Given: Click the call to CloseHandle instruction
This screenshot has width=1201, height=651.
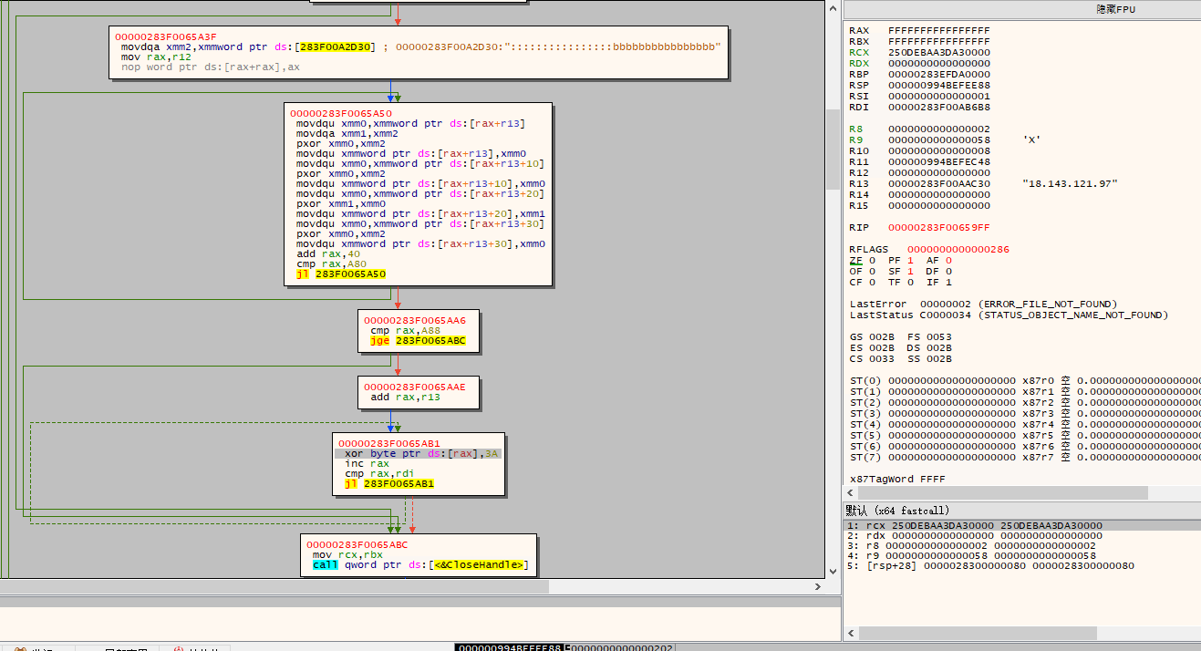Looking at the screenshot, I should pos(420,565).
